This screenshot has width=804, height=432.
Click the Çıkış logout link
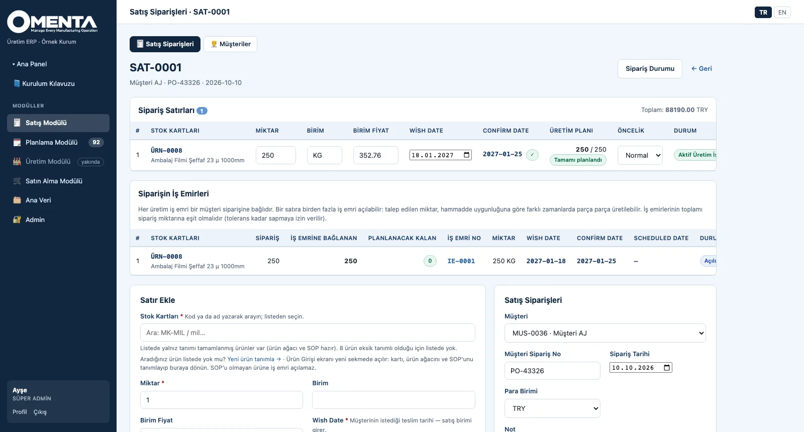(x=40, y=412)
